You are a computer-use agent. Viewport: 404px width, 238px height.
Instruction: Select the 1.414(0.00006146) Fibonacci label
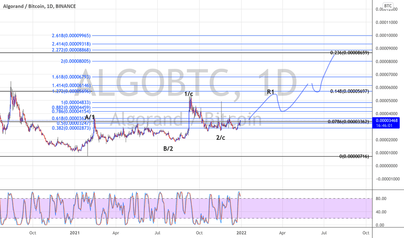point(71,85)
